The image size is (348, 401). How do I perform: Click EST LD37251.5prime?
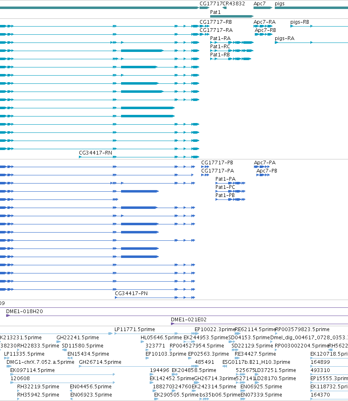point(275,370)
